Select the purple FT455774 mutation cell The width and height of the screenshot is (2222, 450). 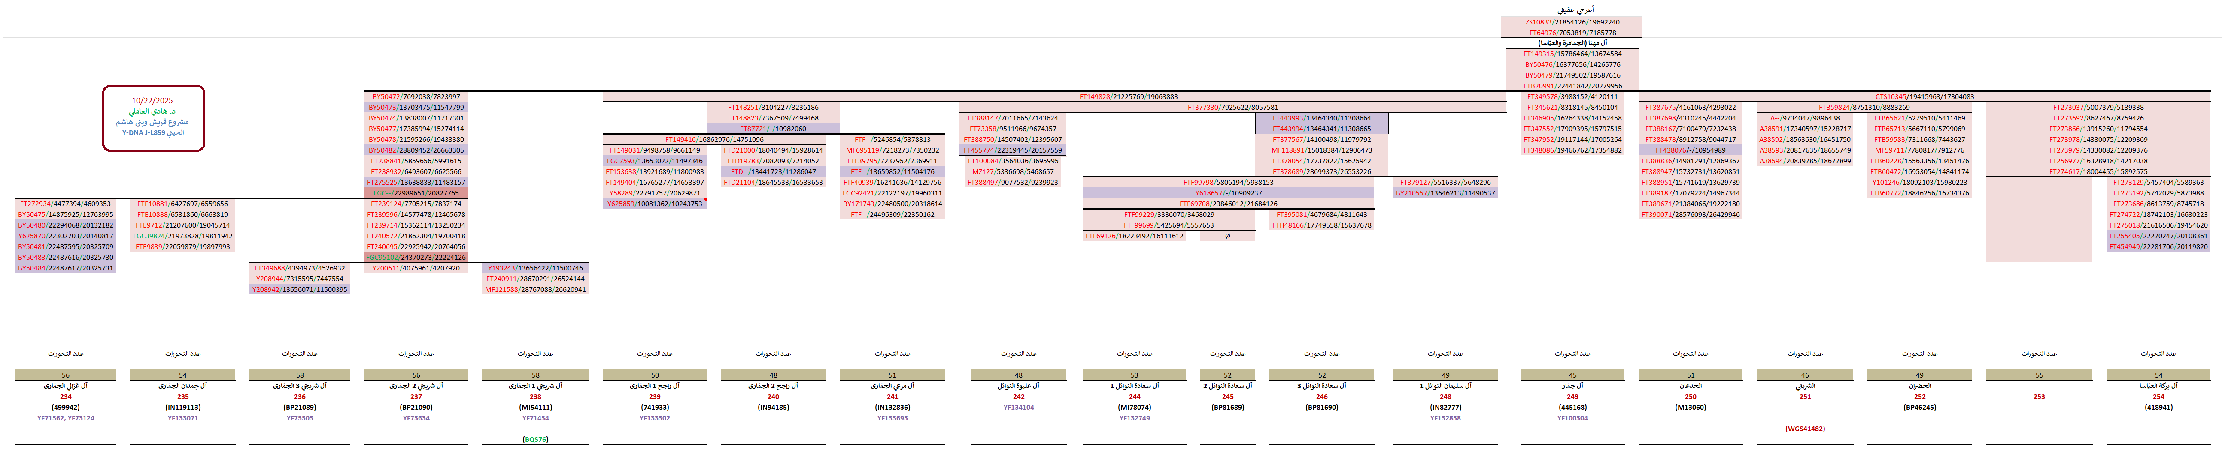[x=1012, y=150]
